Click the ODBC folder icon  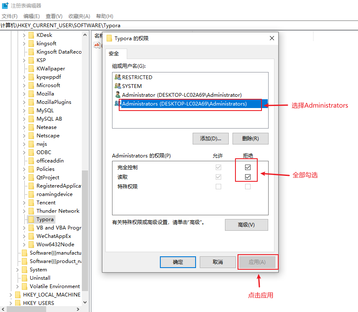(x=31, y=152)
